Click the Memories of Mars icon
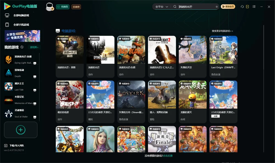 click(9, 100)
